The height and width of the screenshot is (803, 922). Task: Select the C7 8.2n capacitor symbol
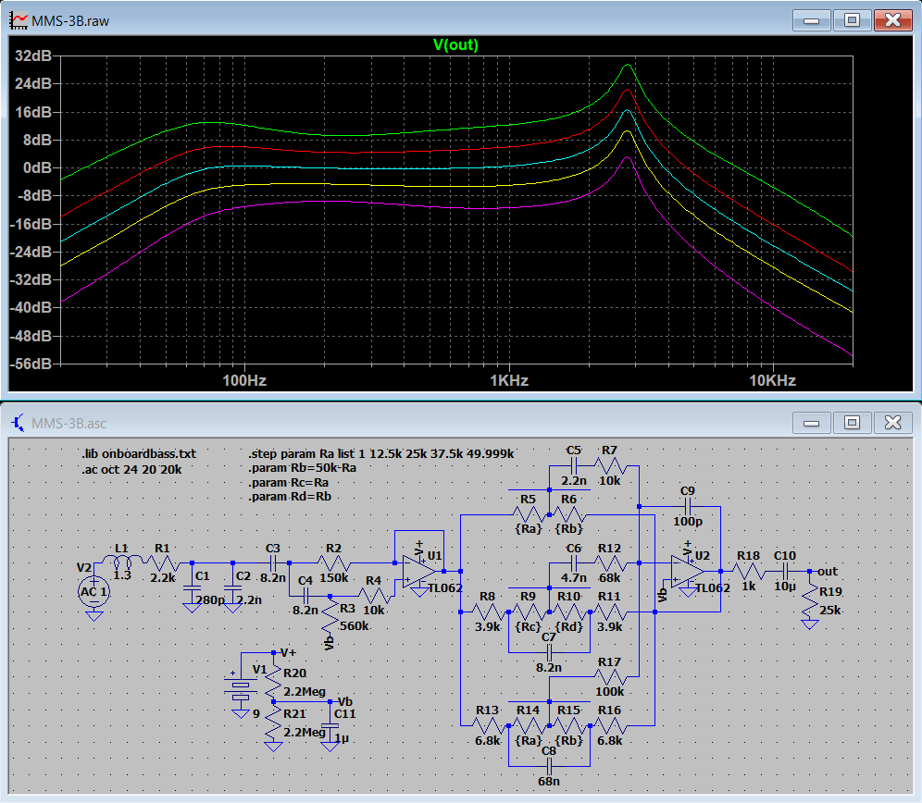549,652
